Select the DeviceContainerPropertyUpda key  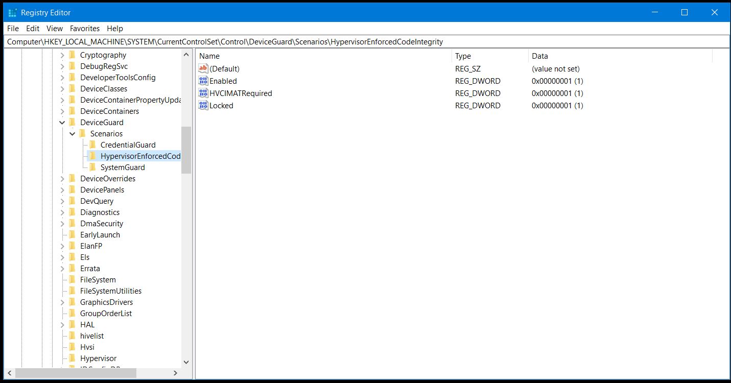click(x=130, y=100)
